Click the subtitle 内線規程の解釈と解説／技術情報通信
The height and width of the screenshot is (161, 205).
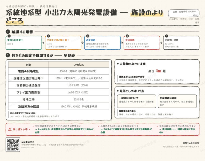(x=31, y=6)
